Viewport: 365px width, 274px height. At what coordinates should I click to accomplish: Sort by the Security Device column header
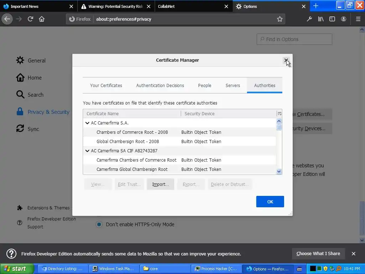pos(228,113)
